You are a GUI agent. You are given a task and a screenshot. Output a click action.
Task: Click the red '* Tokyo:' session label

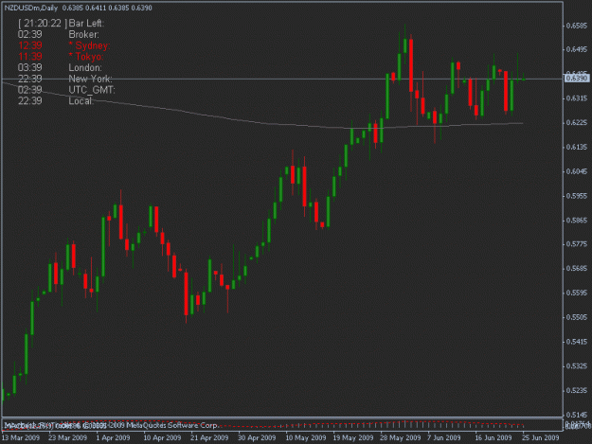[x=85, y=57]
